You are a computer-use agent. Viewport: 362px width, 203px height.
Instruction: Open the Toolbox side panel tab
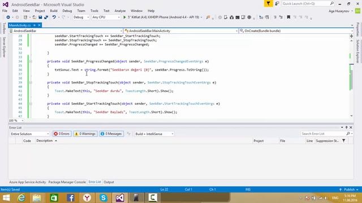pos(4,28)
